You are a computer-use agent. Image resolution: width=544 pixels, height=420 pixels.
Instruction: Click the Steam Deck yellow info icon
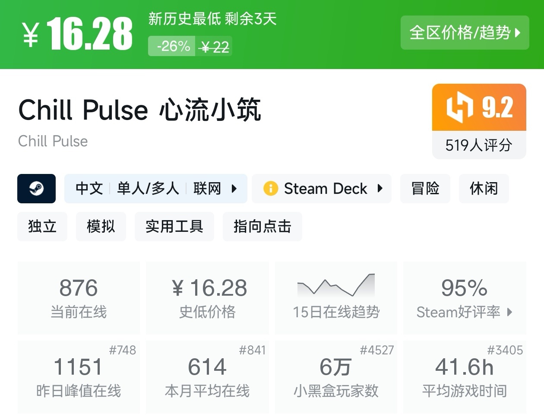coord(271,189)
